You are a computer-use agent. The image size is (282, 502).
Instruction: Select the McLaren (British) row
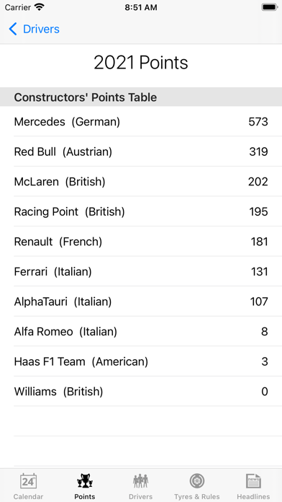pos(141,182)
